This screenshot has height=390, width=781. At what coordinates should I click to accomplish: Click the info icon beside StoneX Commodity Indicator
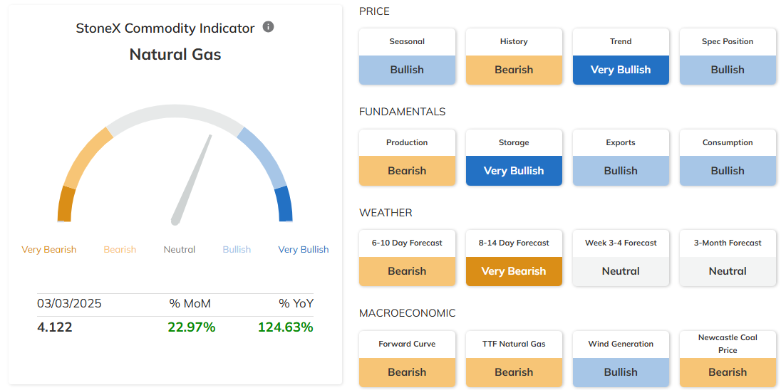coord(268,27)
